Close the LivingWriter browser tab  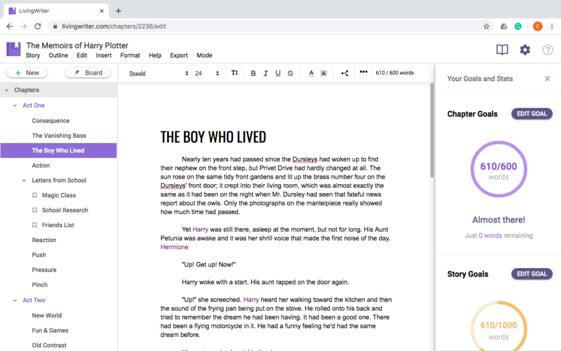click(102, 11)
